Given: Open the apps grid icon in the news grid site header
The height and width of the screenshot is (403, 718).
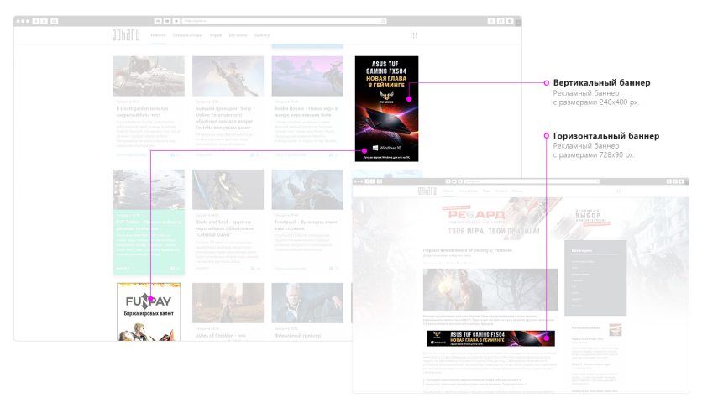Looking at the screenshot, I should tap(413, 34).
